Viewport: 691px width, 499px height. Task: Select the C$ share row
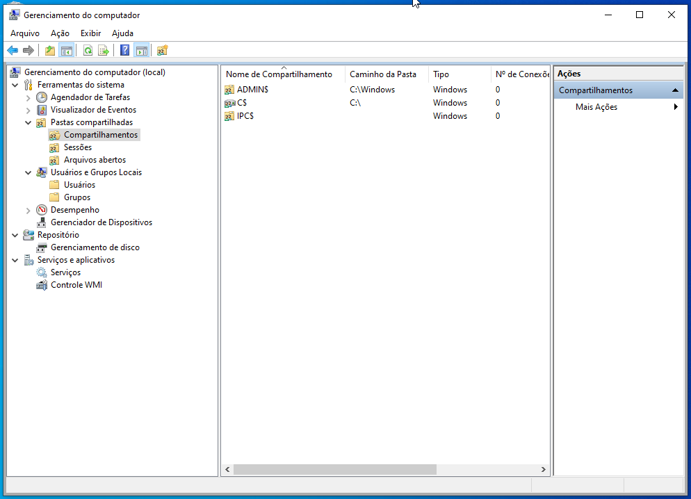click(386, 103)
